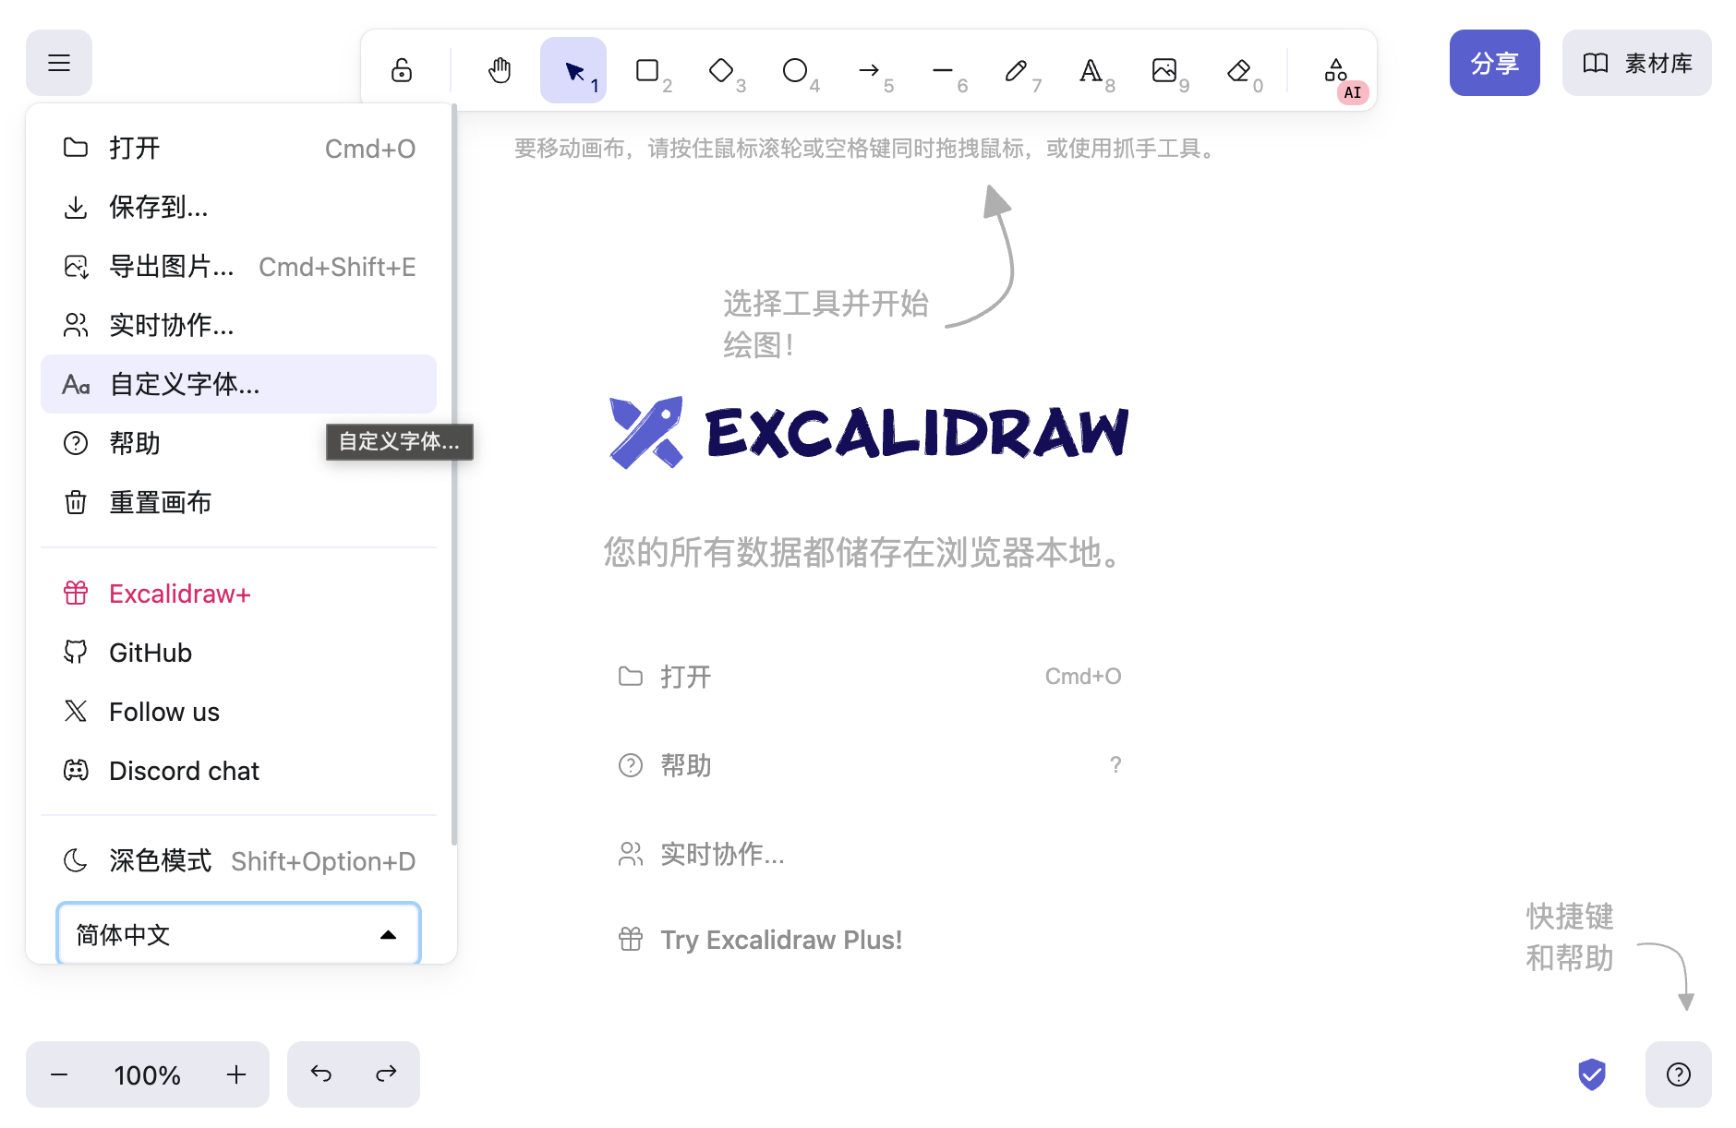Click the side menu scrollbar
This screenshot has width=1736, height=1128.
[x=453, y=475]
